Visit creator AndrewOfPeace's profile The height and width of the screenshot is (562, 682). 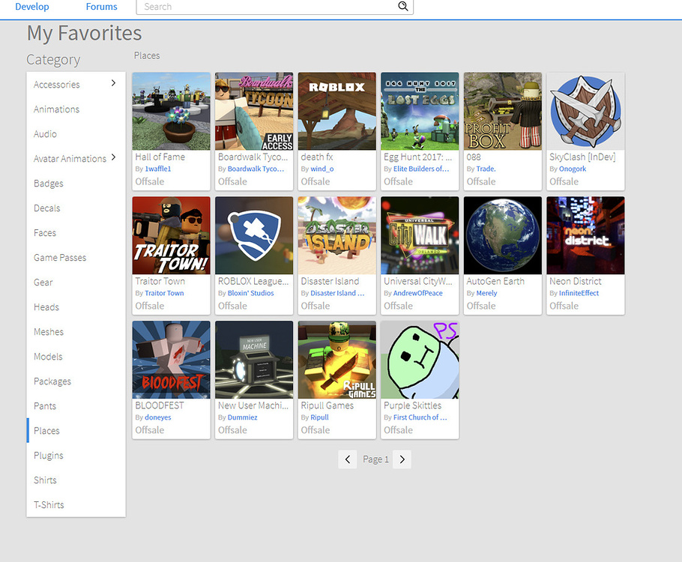pyautogui.click(x=417, y=293)
